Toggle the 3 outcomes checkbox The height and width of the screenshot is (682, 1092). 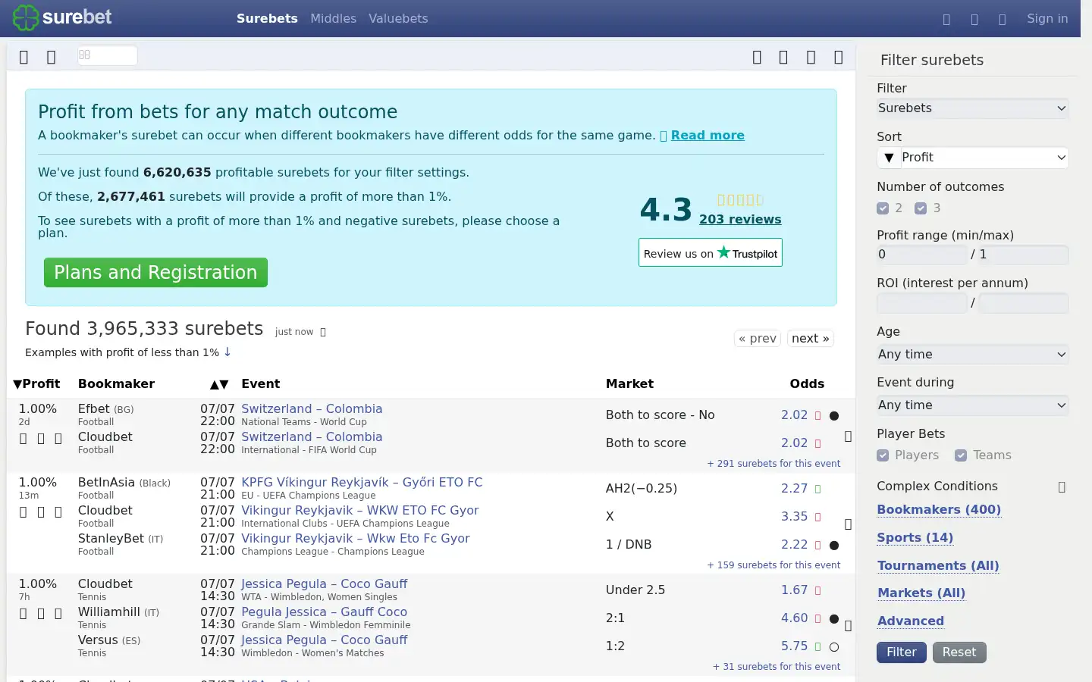click(921, 208)
